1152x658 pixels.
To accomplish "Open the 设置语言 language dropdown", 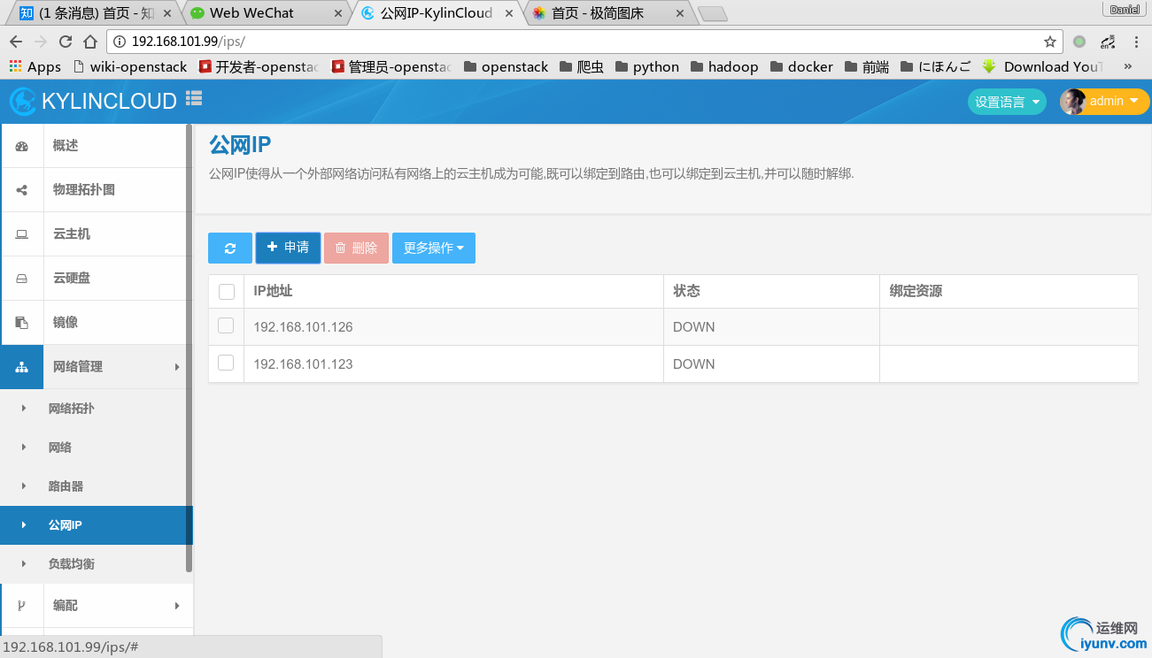I will pyautogui.click(x=1007, y=102).
